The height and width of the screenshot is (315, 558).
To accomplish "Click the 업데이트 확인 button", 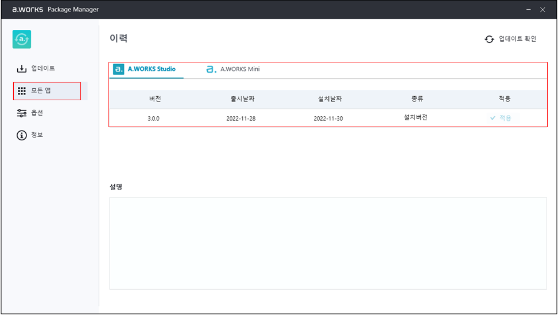I will pyautogui.click(x=511, y=39).
